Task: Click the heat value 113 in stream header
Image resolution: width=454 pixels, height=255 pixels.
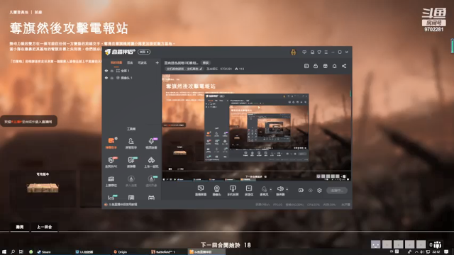Action: [x=240, y=69]
